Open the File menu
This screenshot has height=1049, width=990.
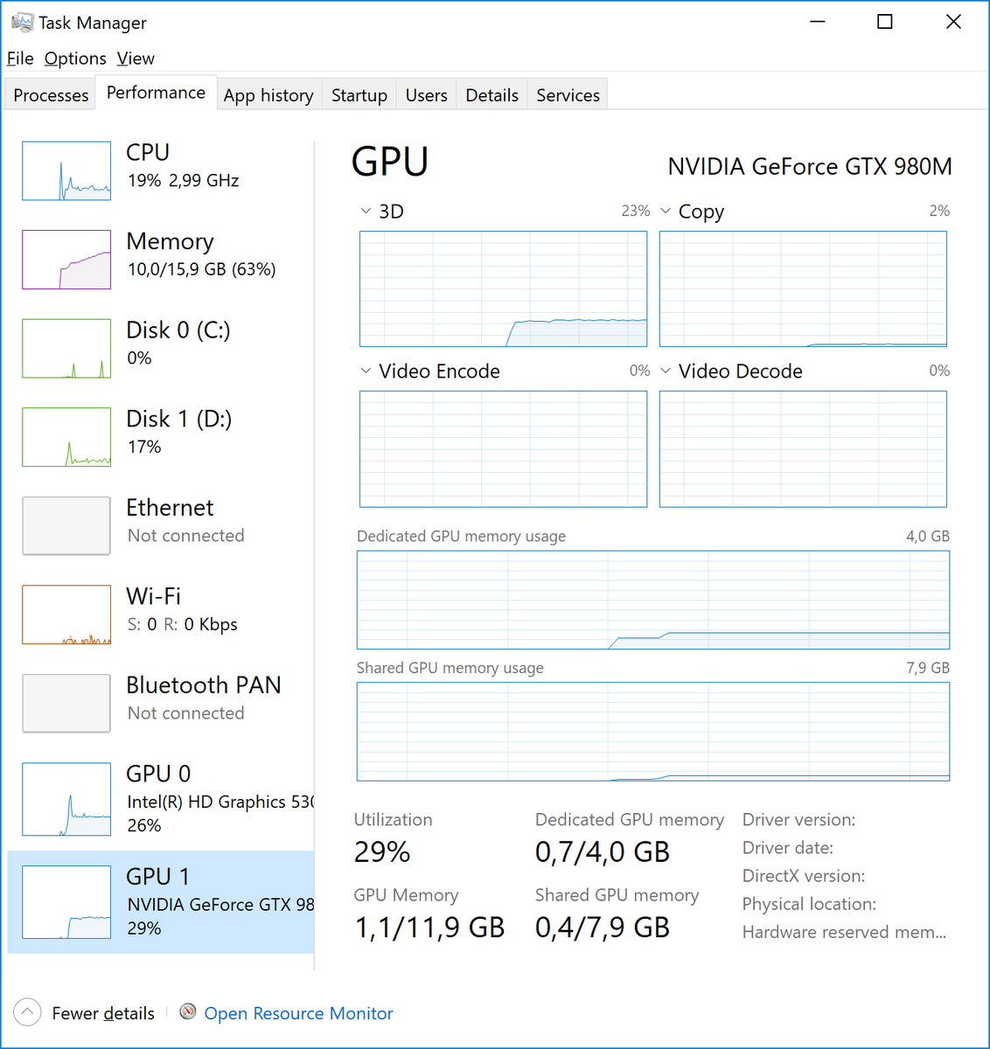tap(20, 59)
